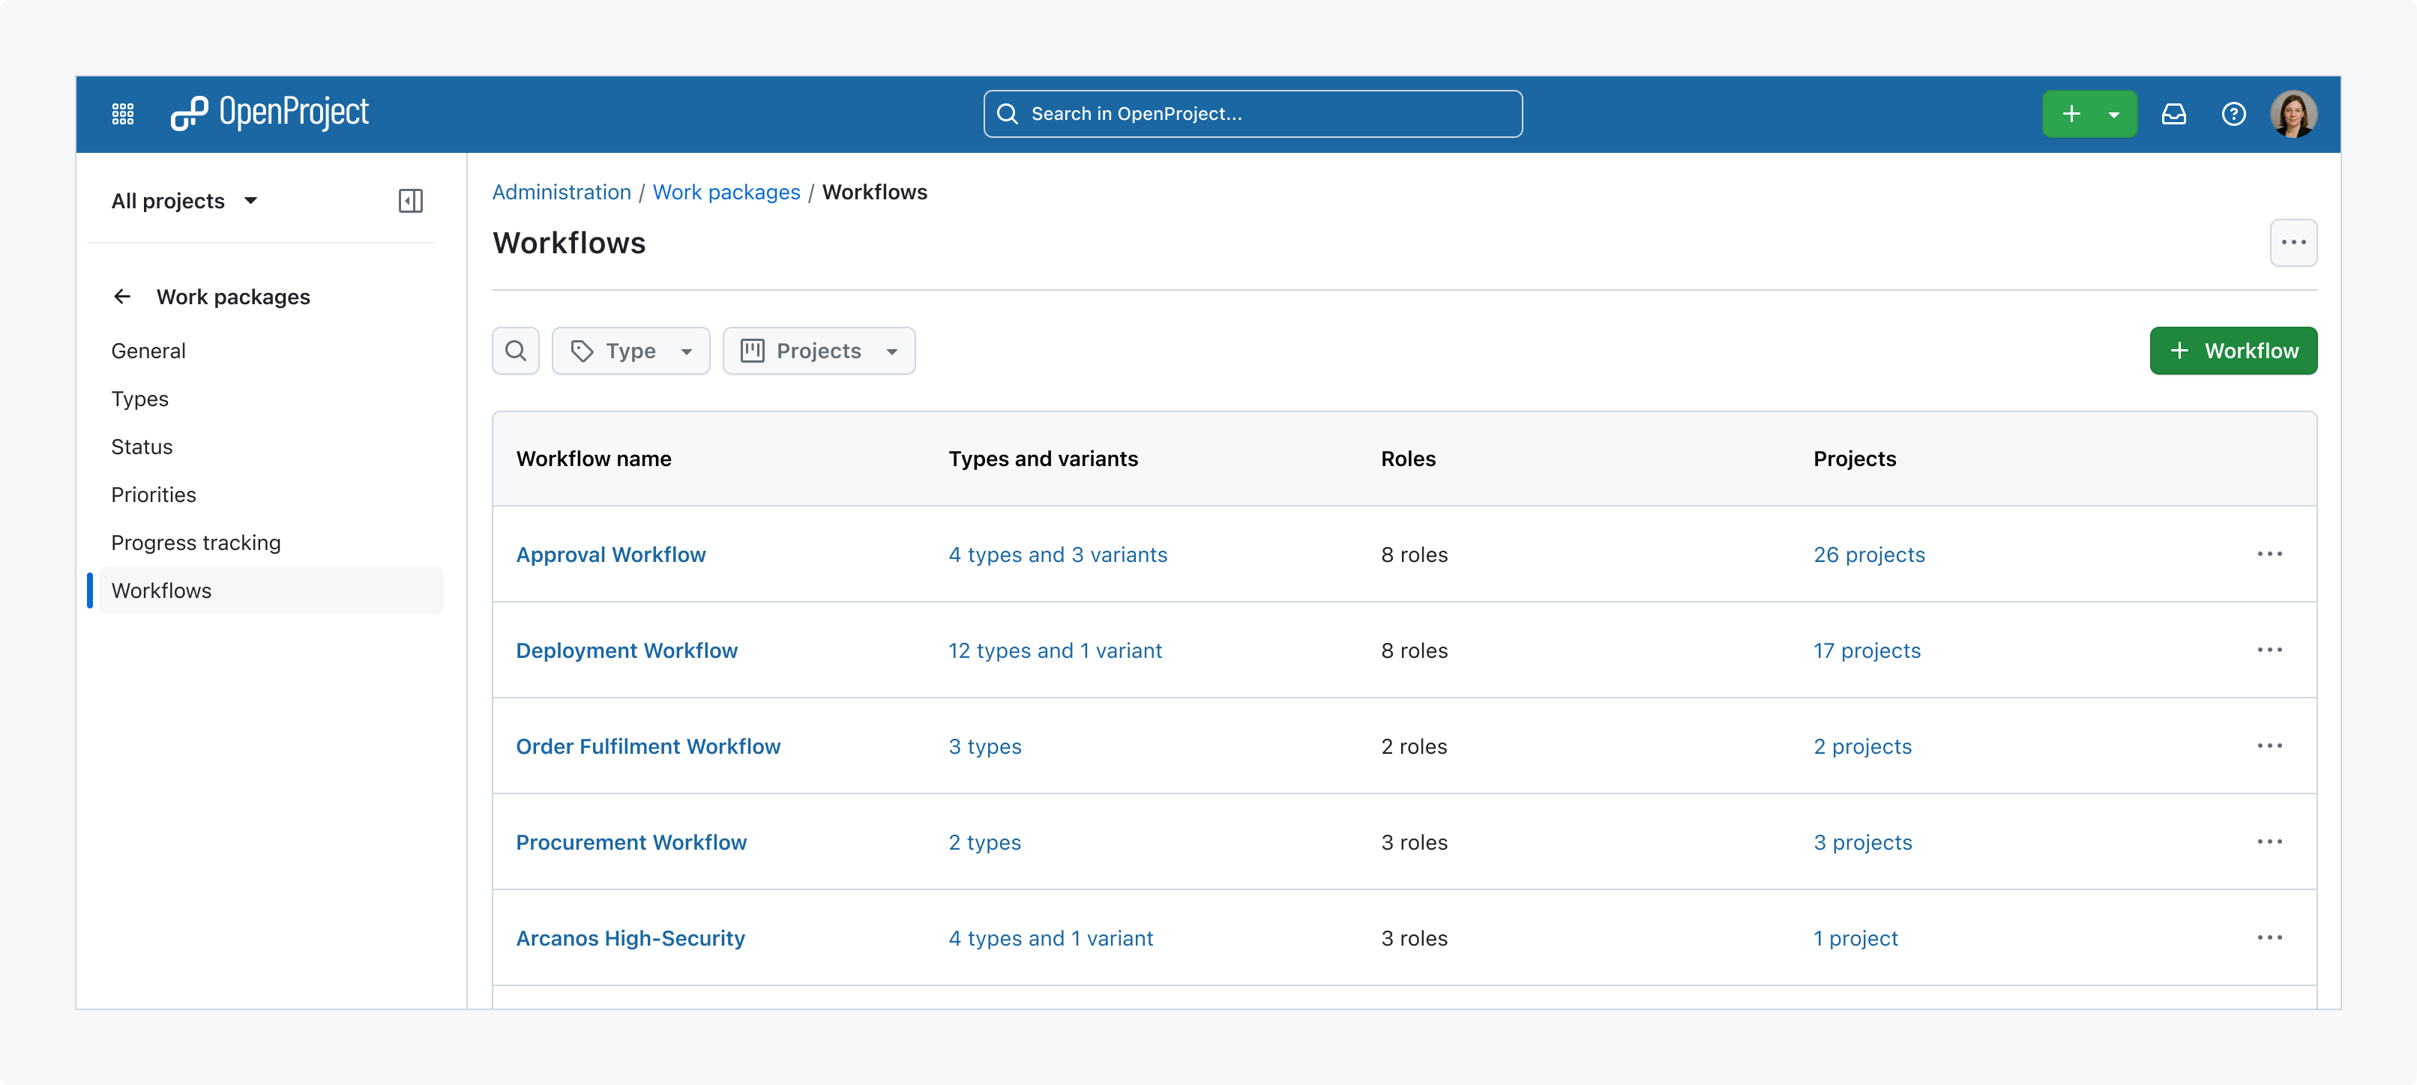Open the Work packages breadcrumb link
Image resolution: width=2417 pixels, height=1085 pixels.
point(726,193)
